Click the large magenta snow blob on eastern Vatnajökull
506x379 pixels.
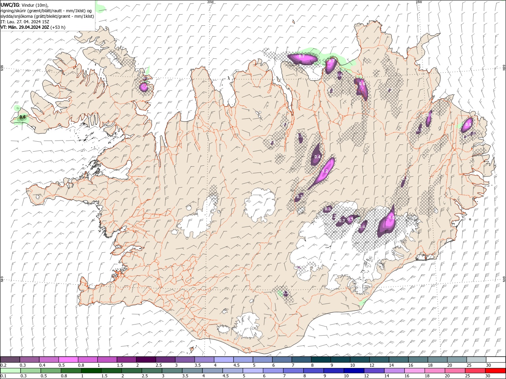pyautogui.click(x=387, y=222)
